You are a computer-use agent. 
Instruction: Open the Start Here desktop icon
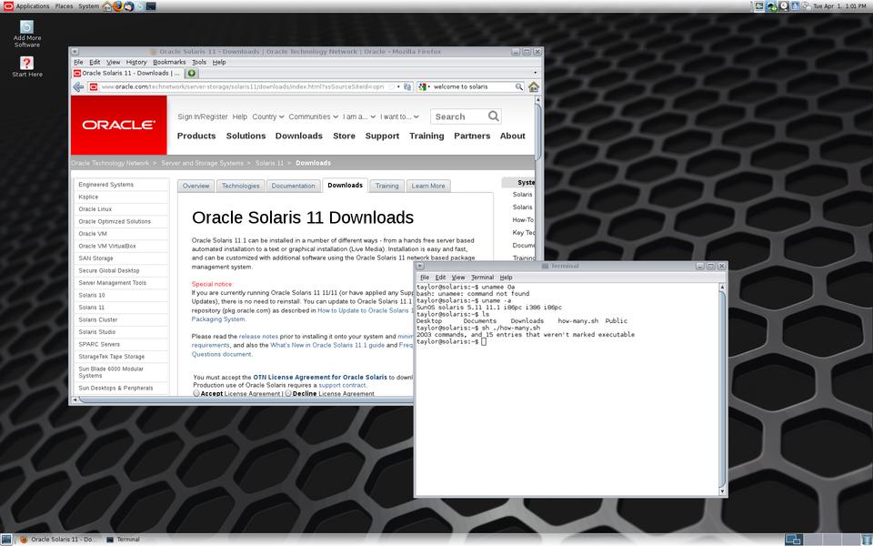click(26, 64)
